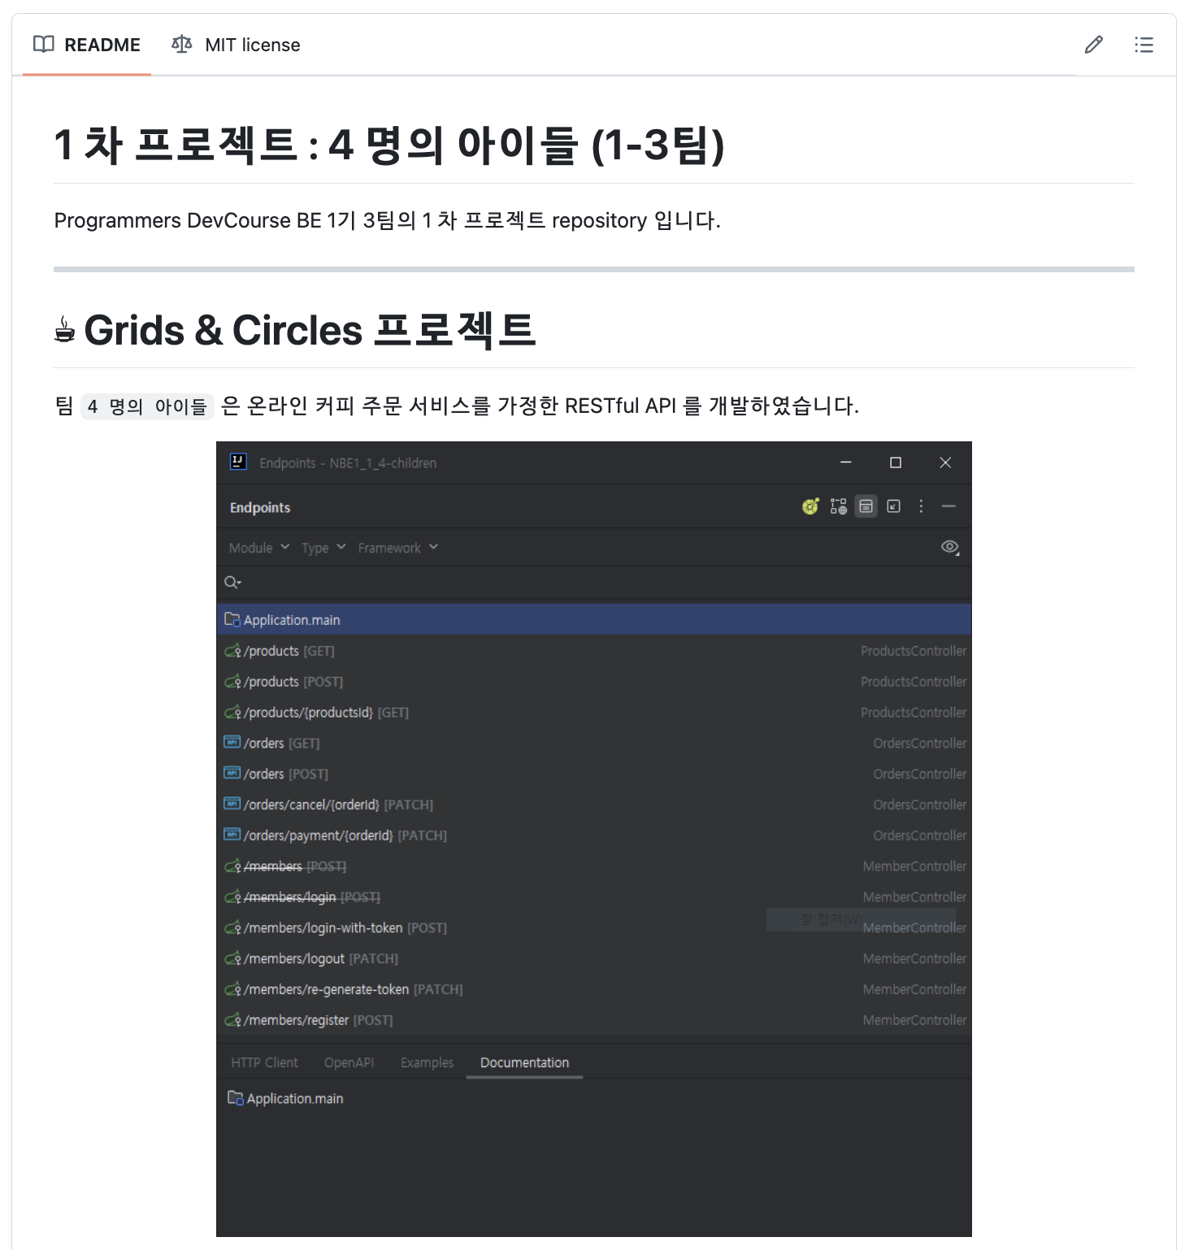The width and height of the screenshot is (1185, 1250).
Task: Click the book icon beside README
Action: (44, 45)
